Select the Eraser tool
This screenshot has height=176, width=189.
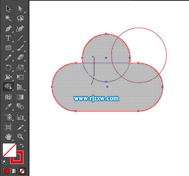coord(20,57)
